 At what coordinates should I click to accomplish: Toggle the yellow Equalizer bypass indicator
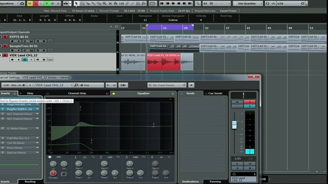click(114, 94)
